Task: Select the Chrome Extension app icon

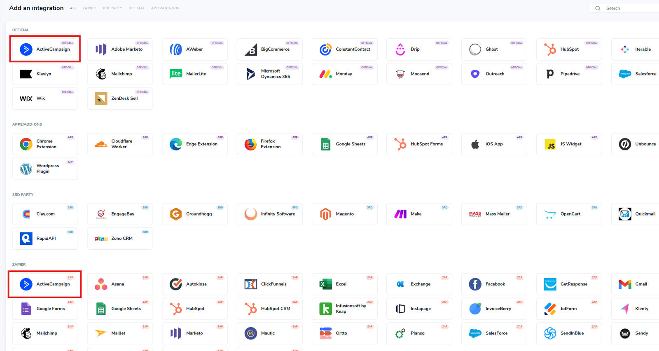Action: tap(26, 144)
